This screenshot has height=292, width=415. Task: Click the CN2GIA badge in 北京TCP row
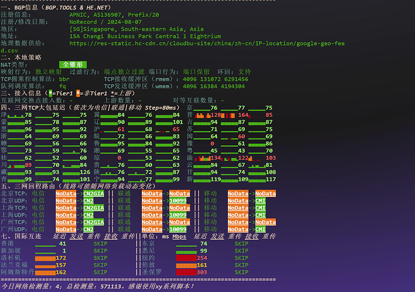pos(94,194)
